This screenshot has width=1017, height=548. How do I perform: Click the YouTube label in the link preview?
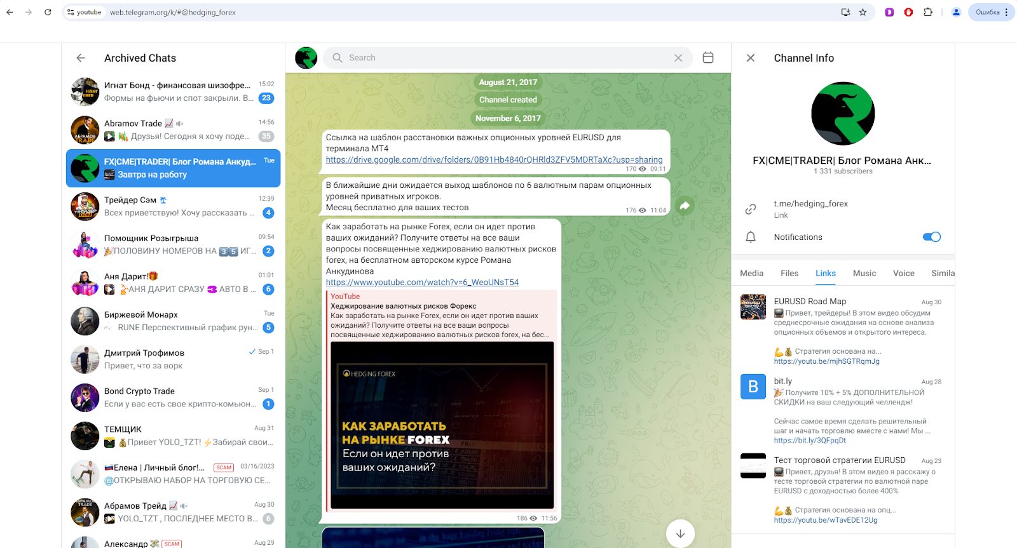tap(345, 297)
